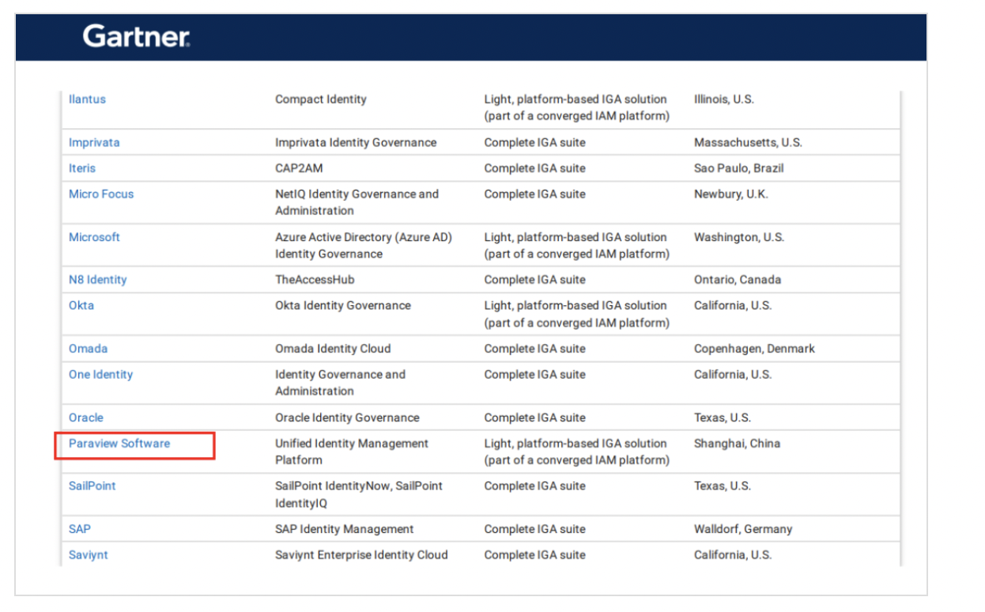Open the Paraview Software vendor link
The image size is (985, 612).
point(119,444)
